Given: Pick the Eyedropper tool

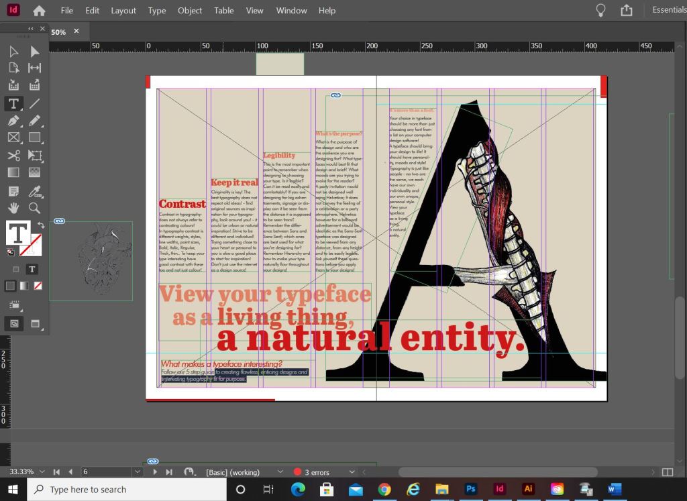Looking at the screenshot, I should 34,191.
